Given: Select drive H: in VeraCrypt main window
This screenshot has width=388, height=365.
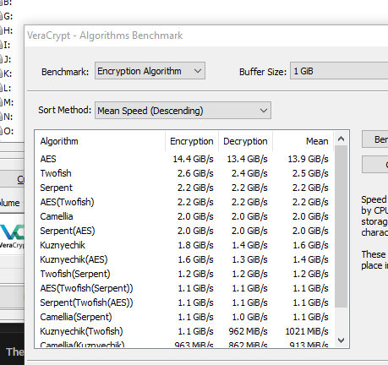Looking at the screenshot, I should coord(7,30).
